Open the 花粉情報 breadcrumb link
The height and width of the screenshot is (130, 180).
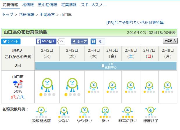tap(27, 15)
